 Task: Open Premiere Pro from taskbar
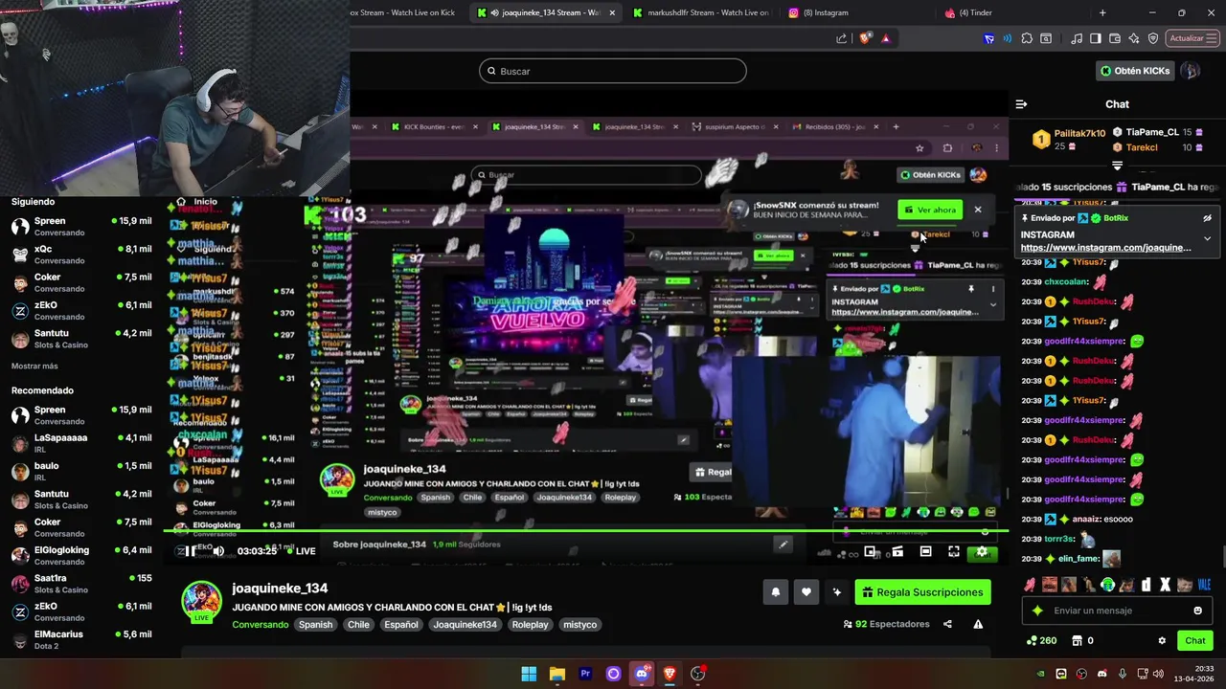[x=585, y=674]
